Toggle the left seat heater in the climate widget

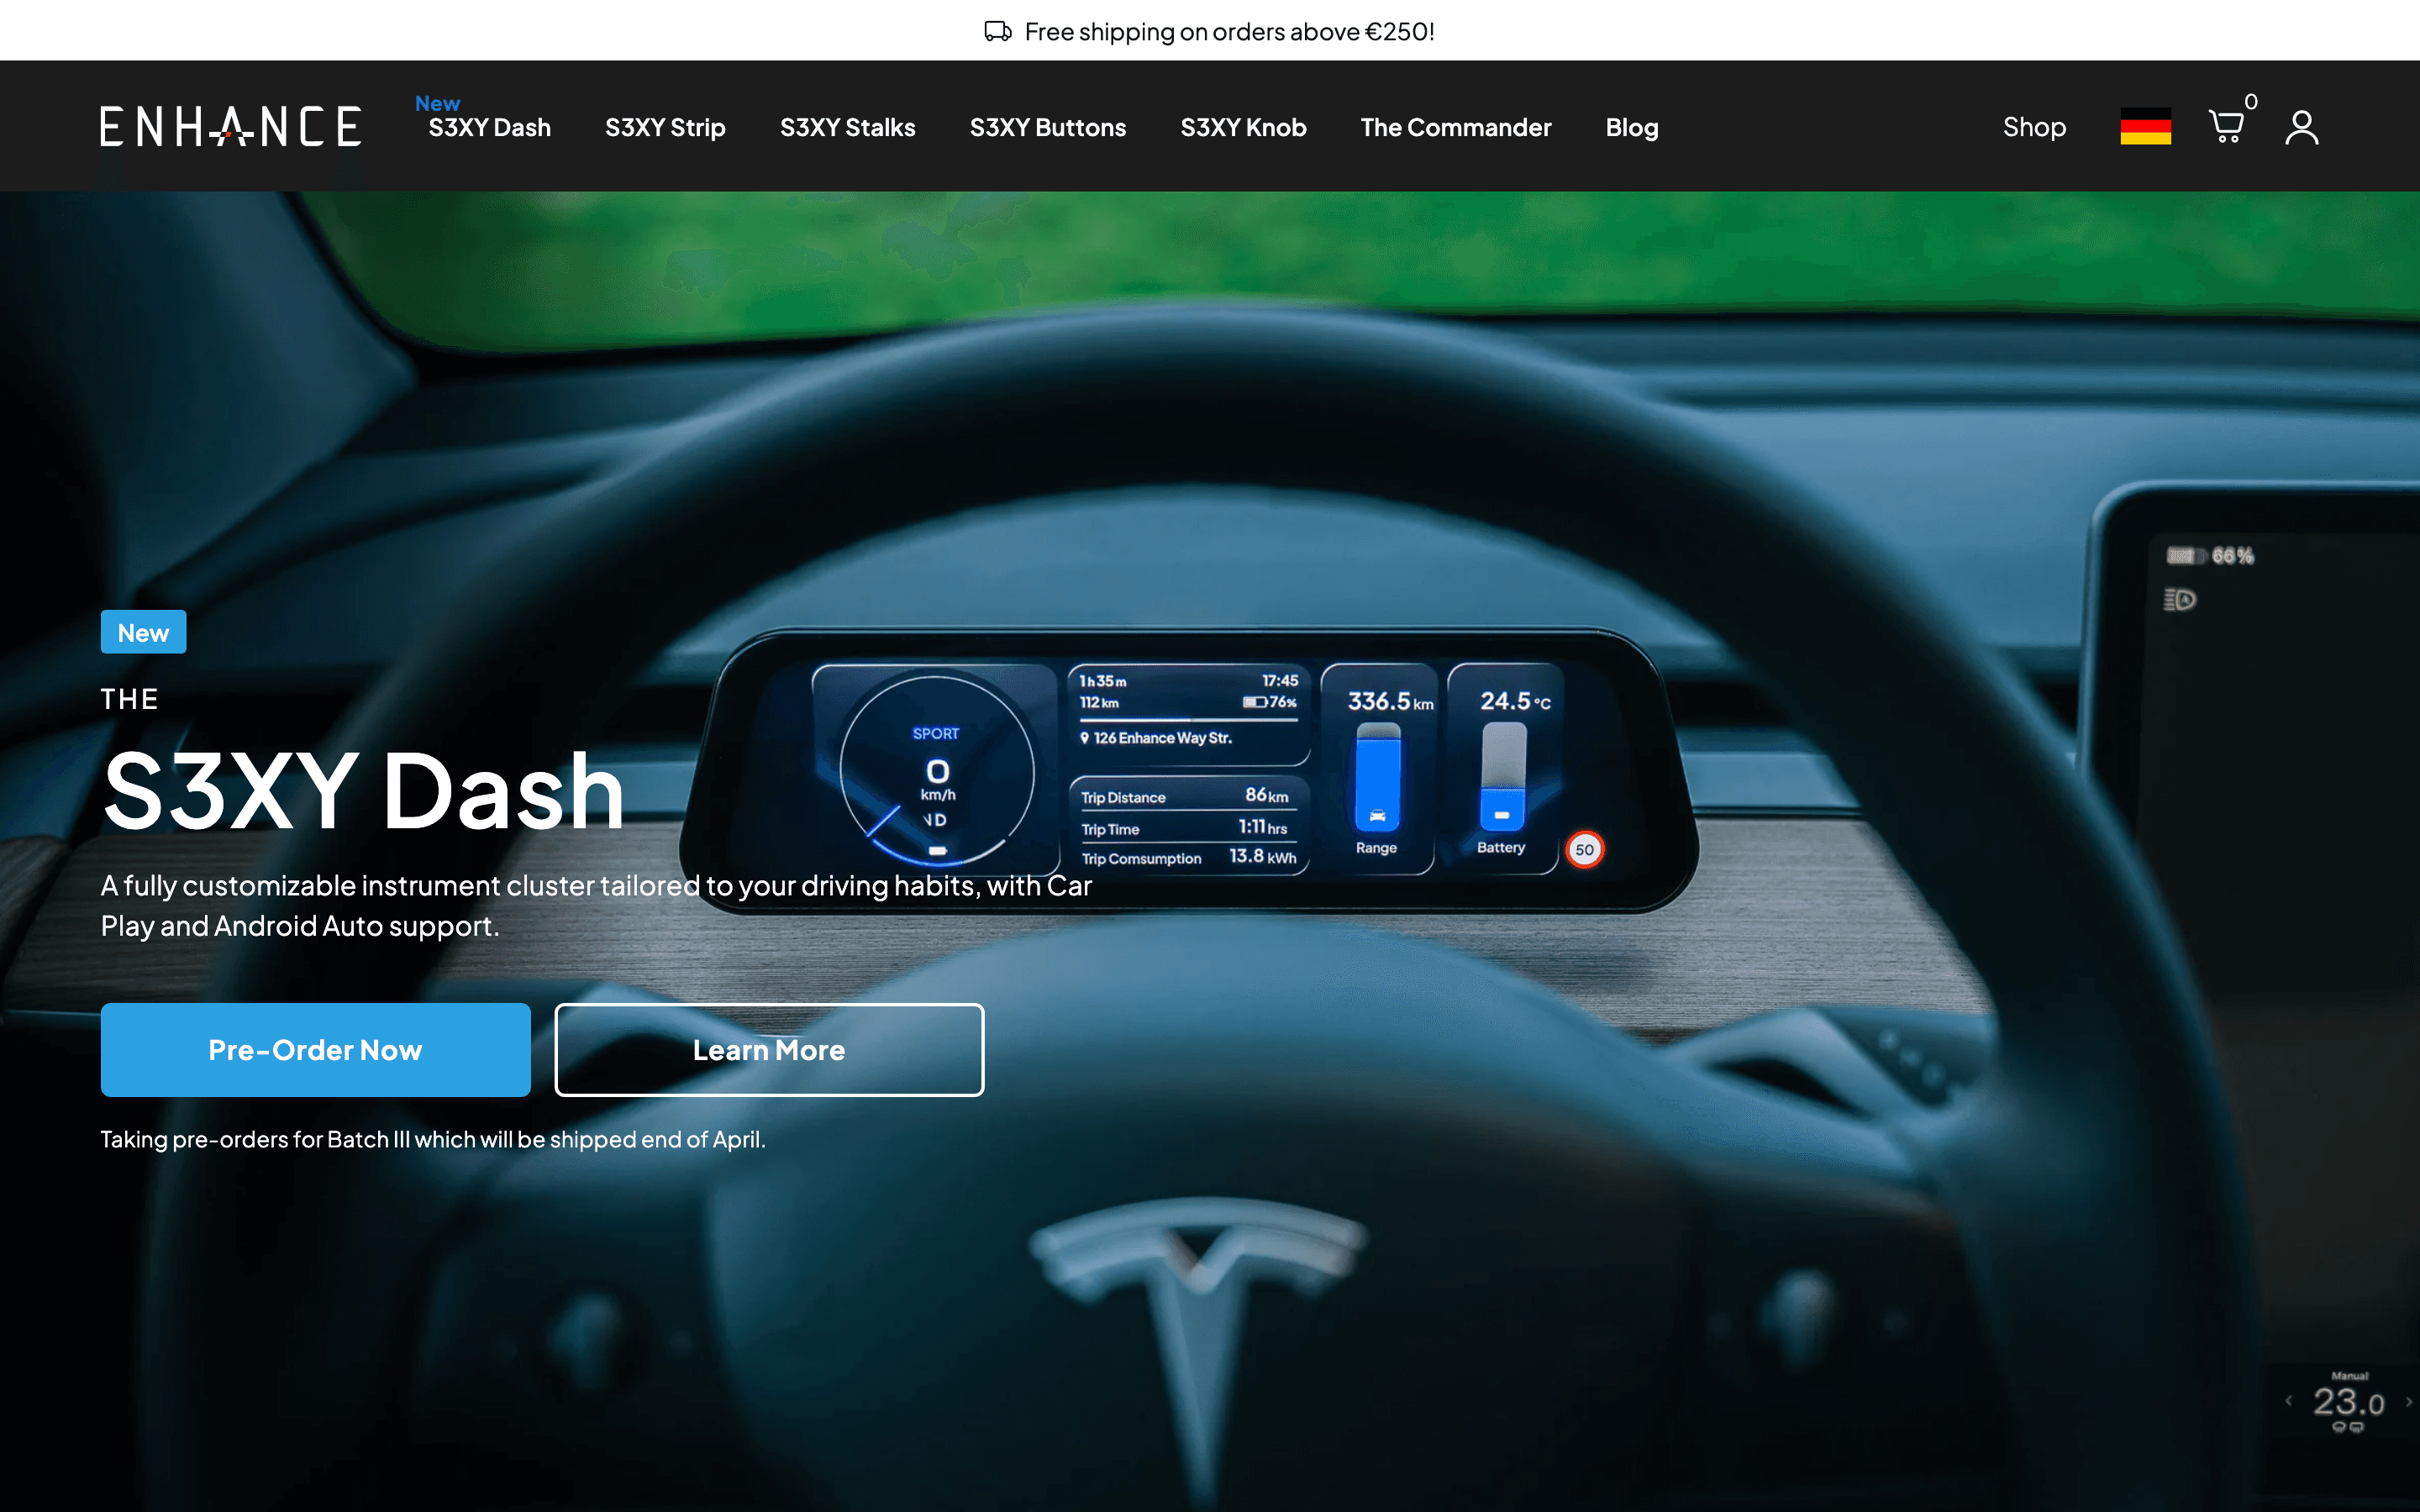tap(2339, 1427)
